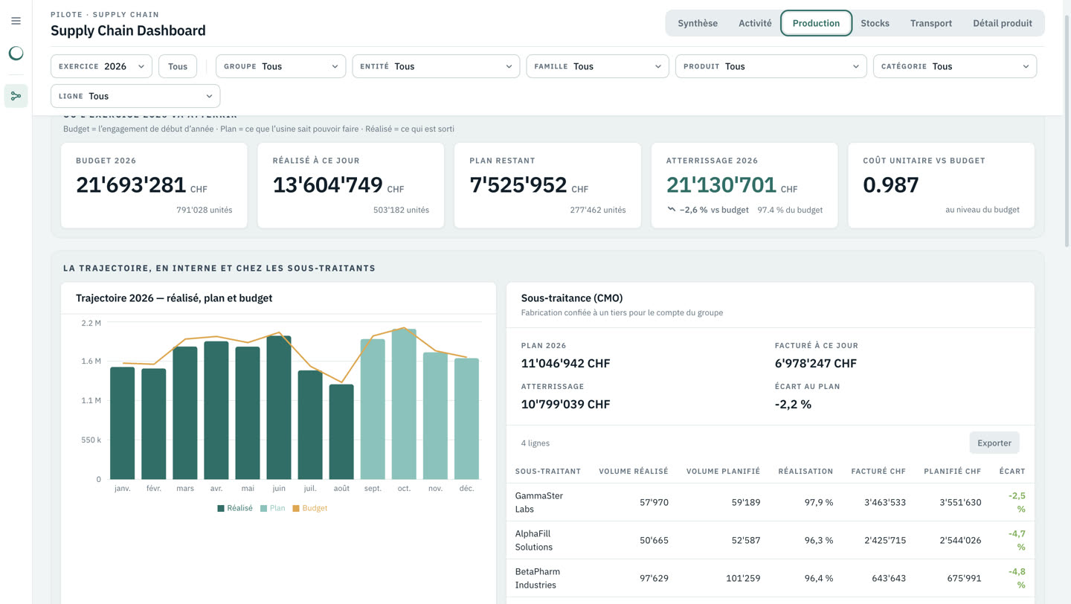
Task: Click GammaSter Labs facturé value 3'463'533
Action: [x=885, y=502]
